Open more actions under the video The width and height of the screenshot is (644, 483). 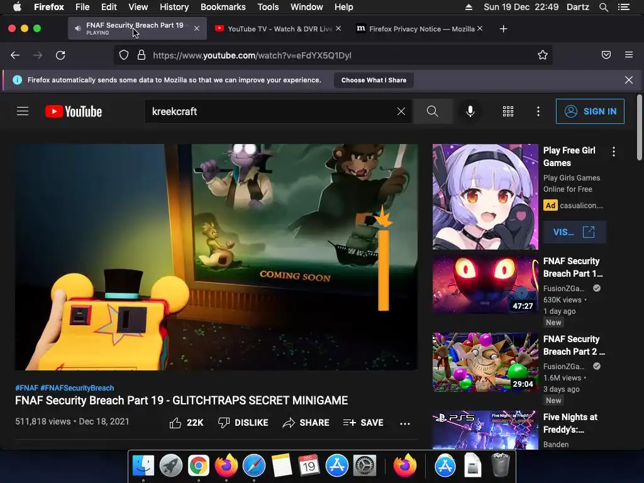[405, 423]
